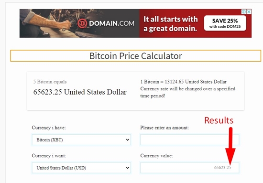Close the Domain.com banner ad

pos(249,12)
